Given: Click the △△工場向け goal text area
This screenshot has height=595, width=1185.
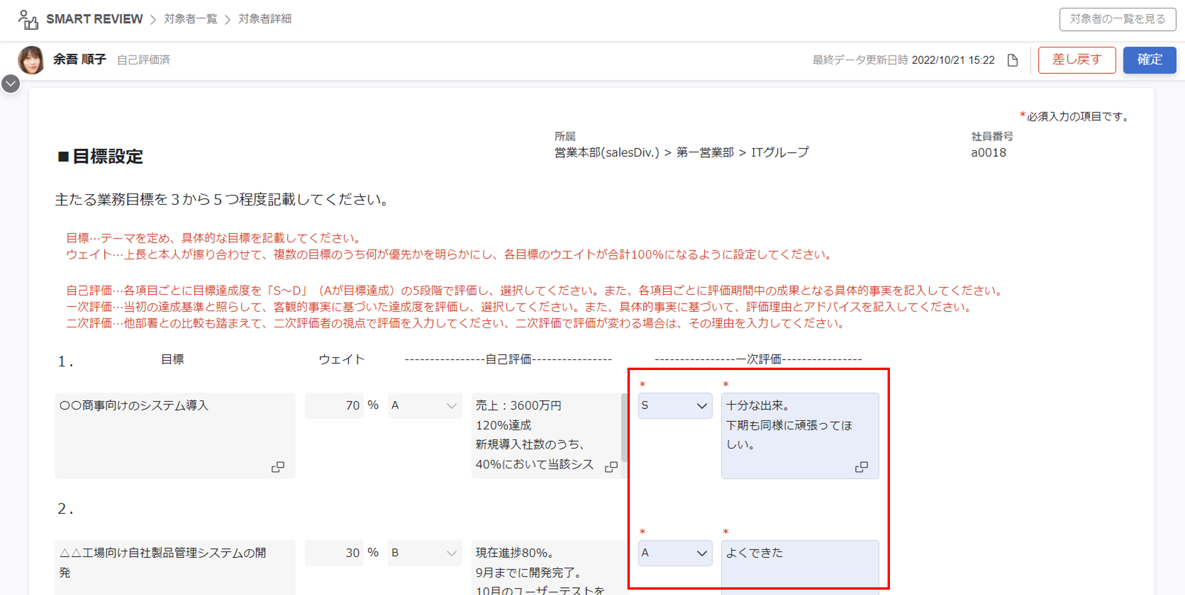Looking at the screenshot, I should click(175, 567).
